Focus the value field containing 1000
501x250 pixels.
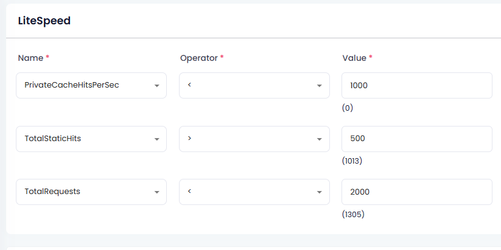tap(416, 85)
